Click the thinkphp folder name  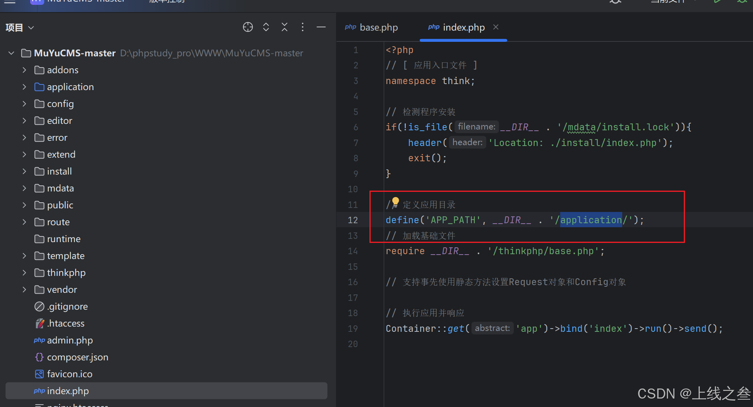66,273
